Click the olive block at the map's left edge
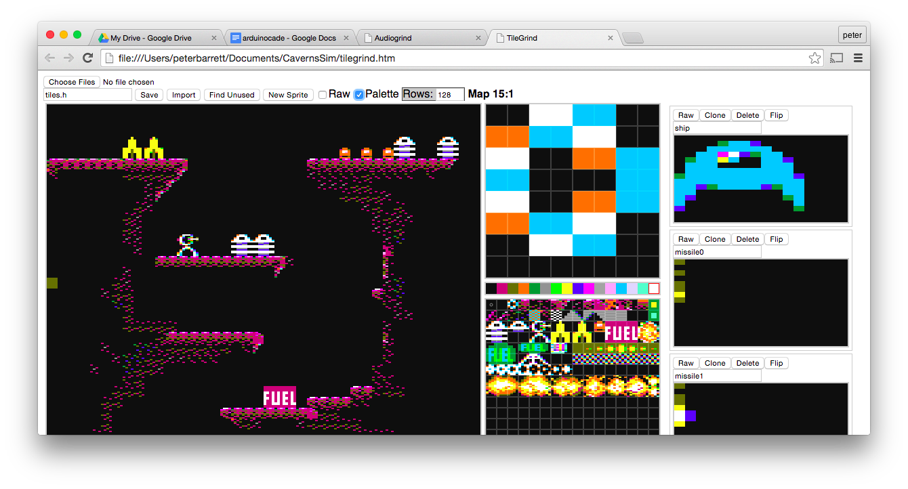The height and width of the screenshot is (489, 908). coord(52,283)
